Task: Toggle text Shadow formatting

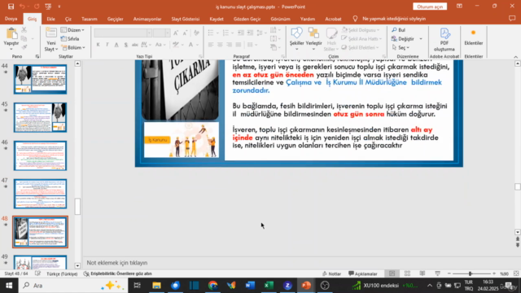Action: coord(125,45)
